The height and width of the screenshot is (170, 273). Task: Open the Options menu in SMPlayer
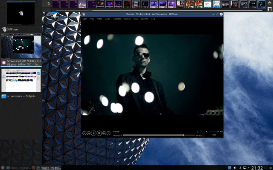[x=145, y=19]
